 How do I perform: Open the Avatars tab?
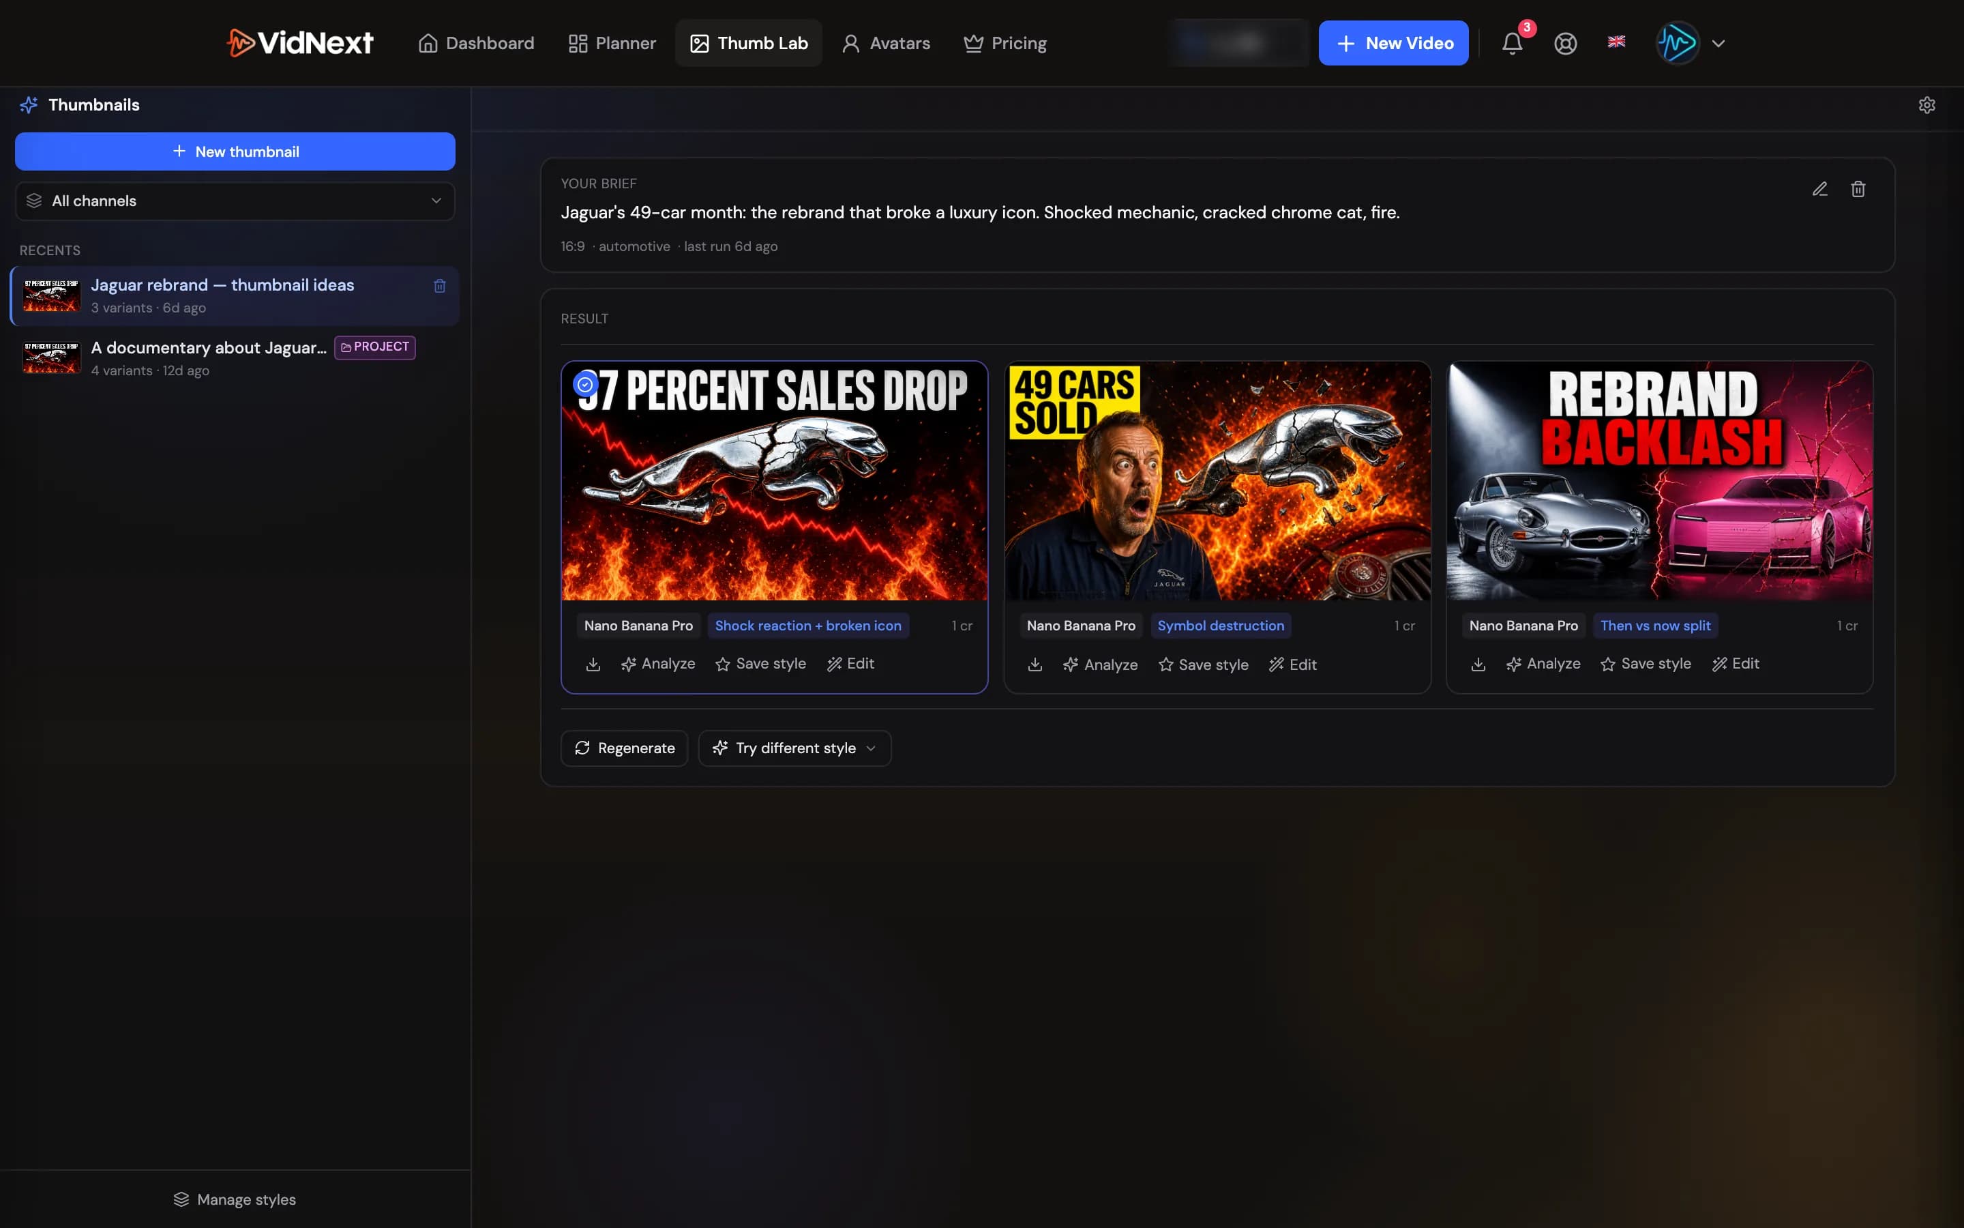point(885,43)
